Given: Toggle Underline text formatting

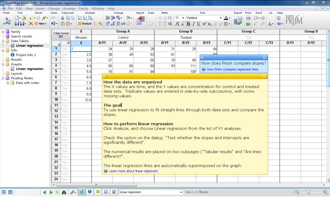Looking at the screenshot, I should click(198, 24).
